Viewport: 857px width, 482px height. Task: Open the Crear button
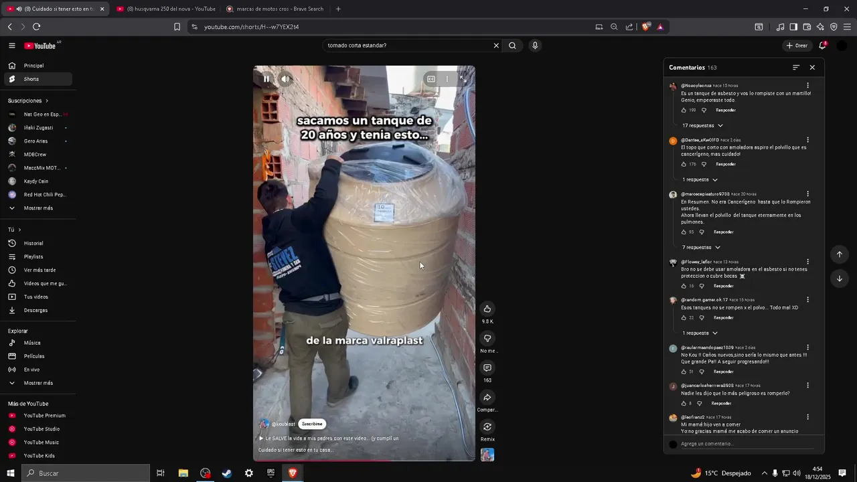tap(797, 46)
